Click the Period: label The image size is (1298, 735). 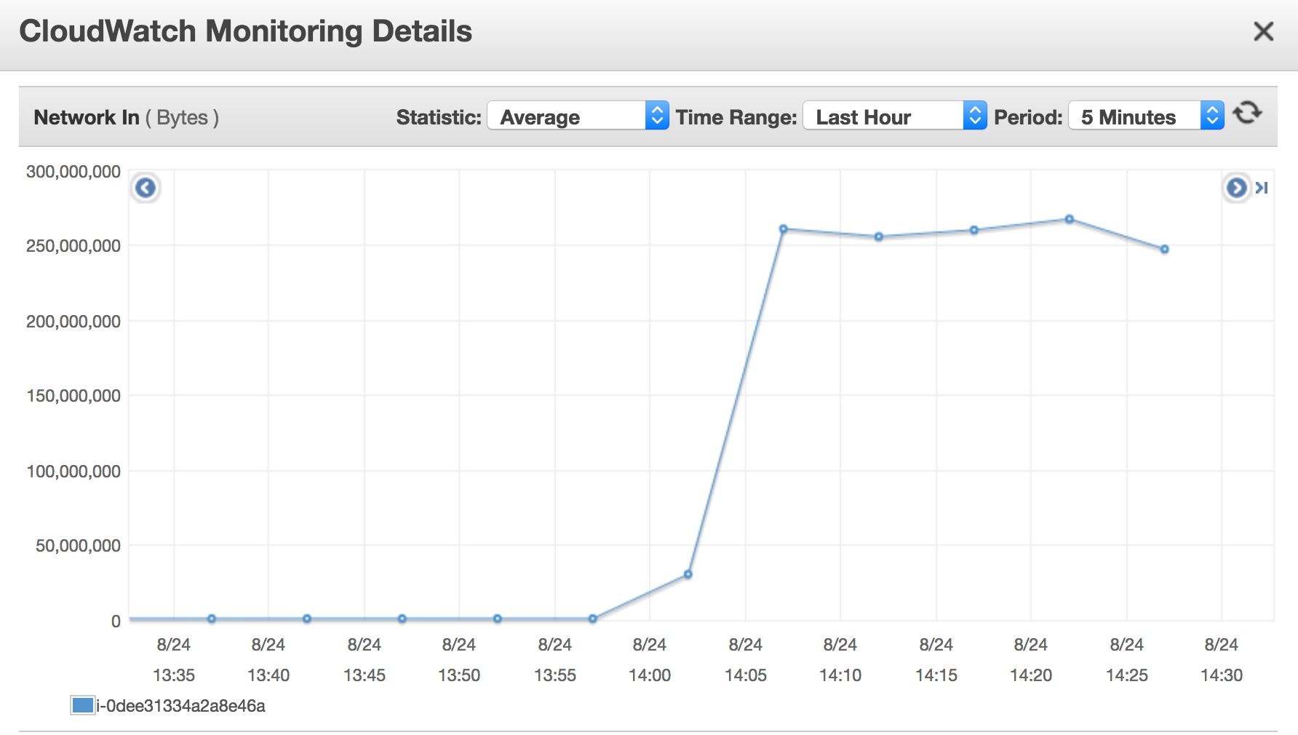(1028, 117)
